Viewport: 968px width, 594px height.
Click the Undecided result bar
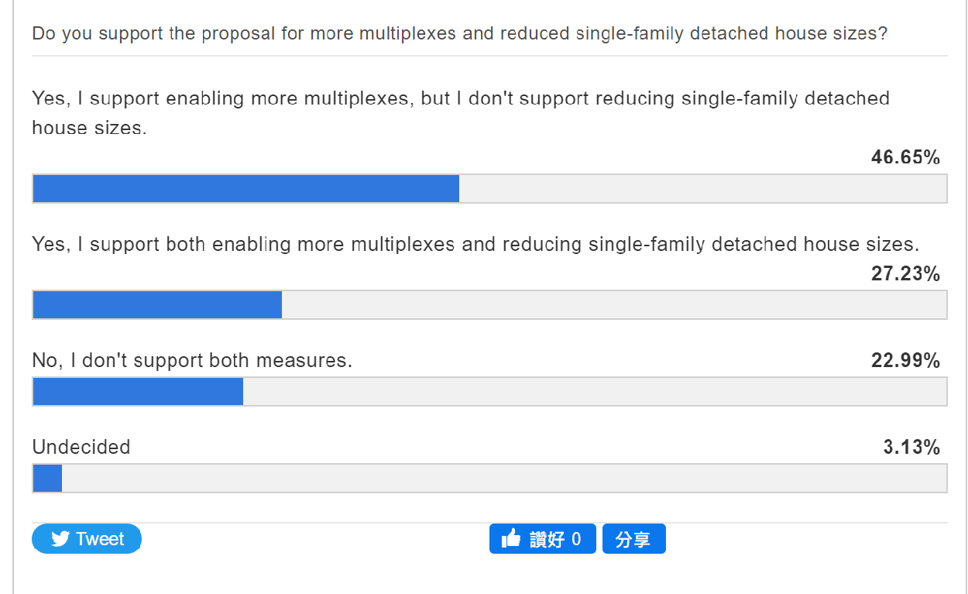[489, 478]
